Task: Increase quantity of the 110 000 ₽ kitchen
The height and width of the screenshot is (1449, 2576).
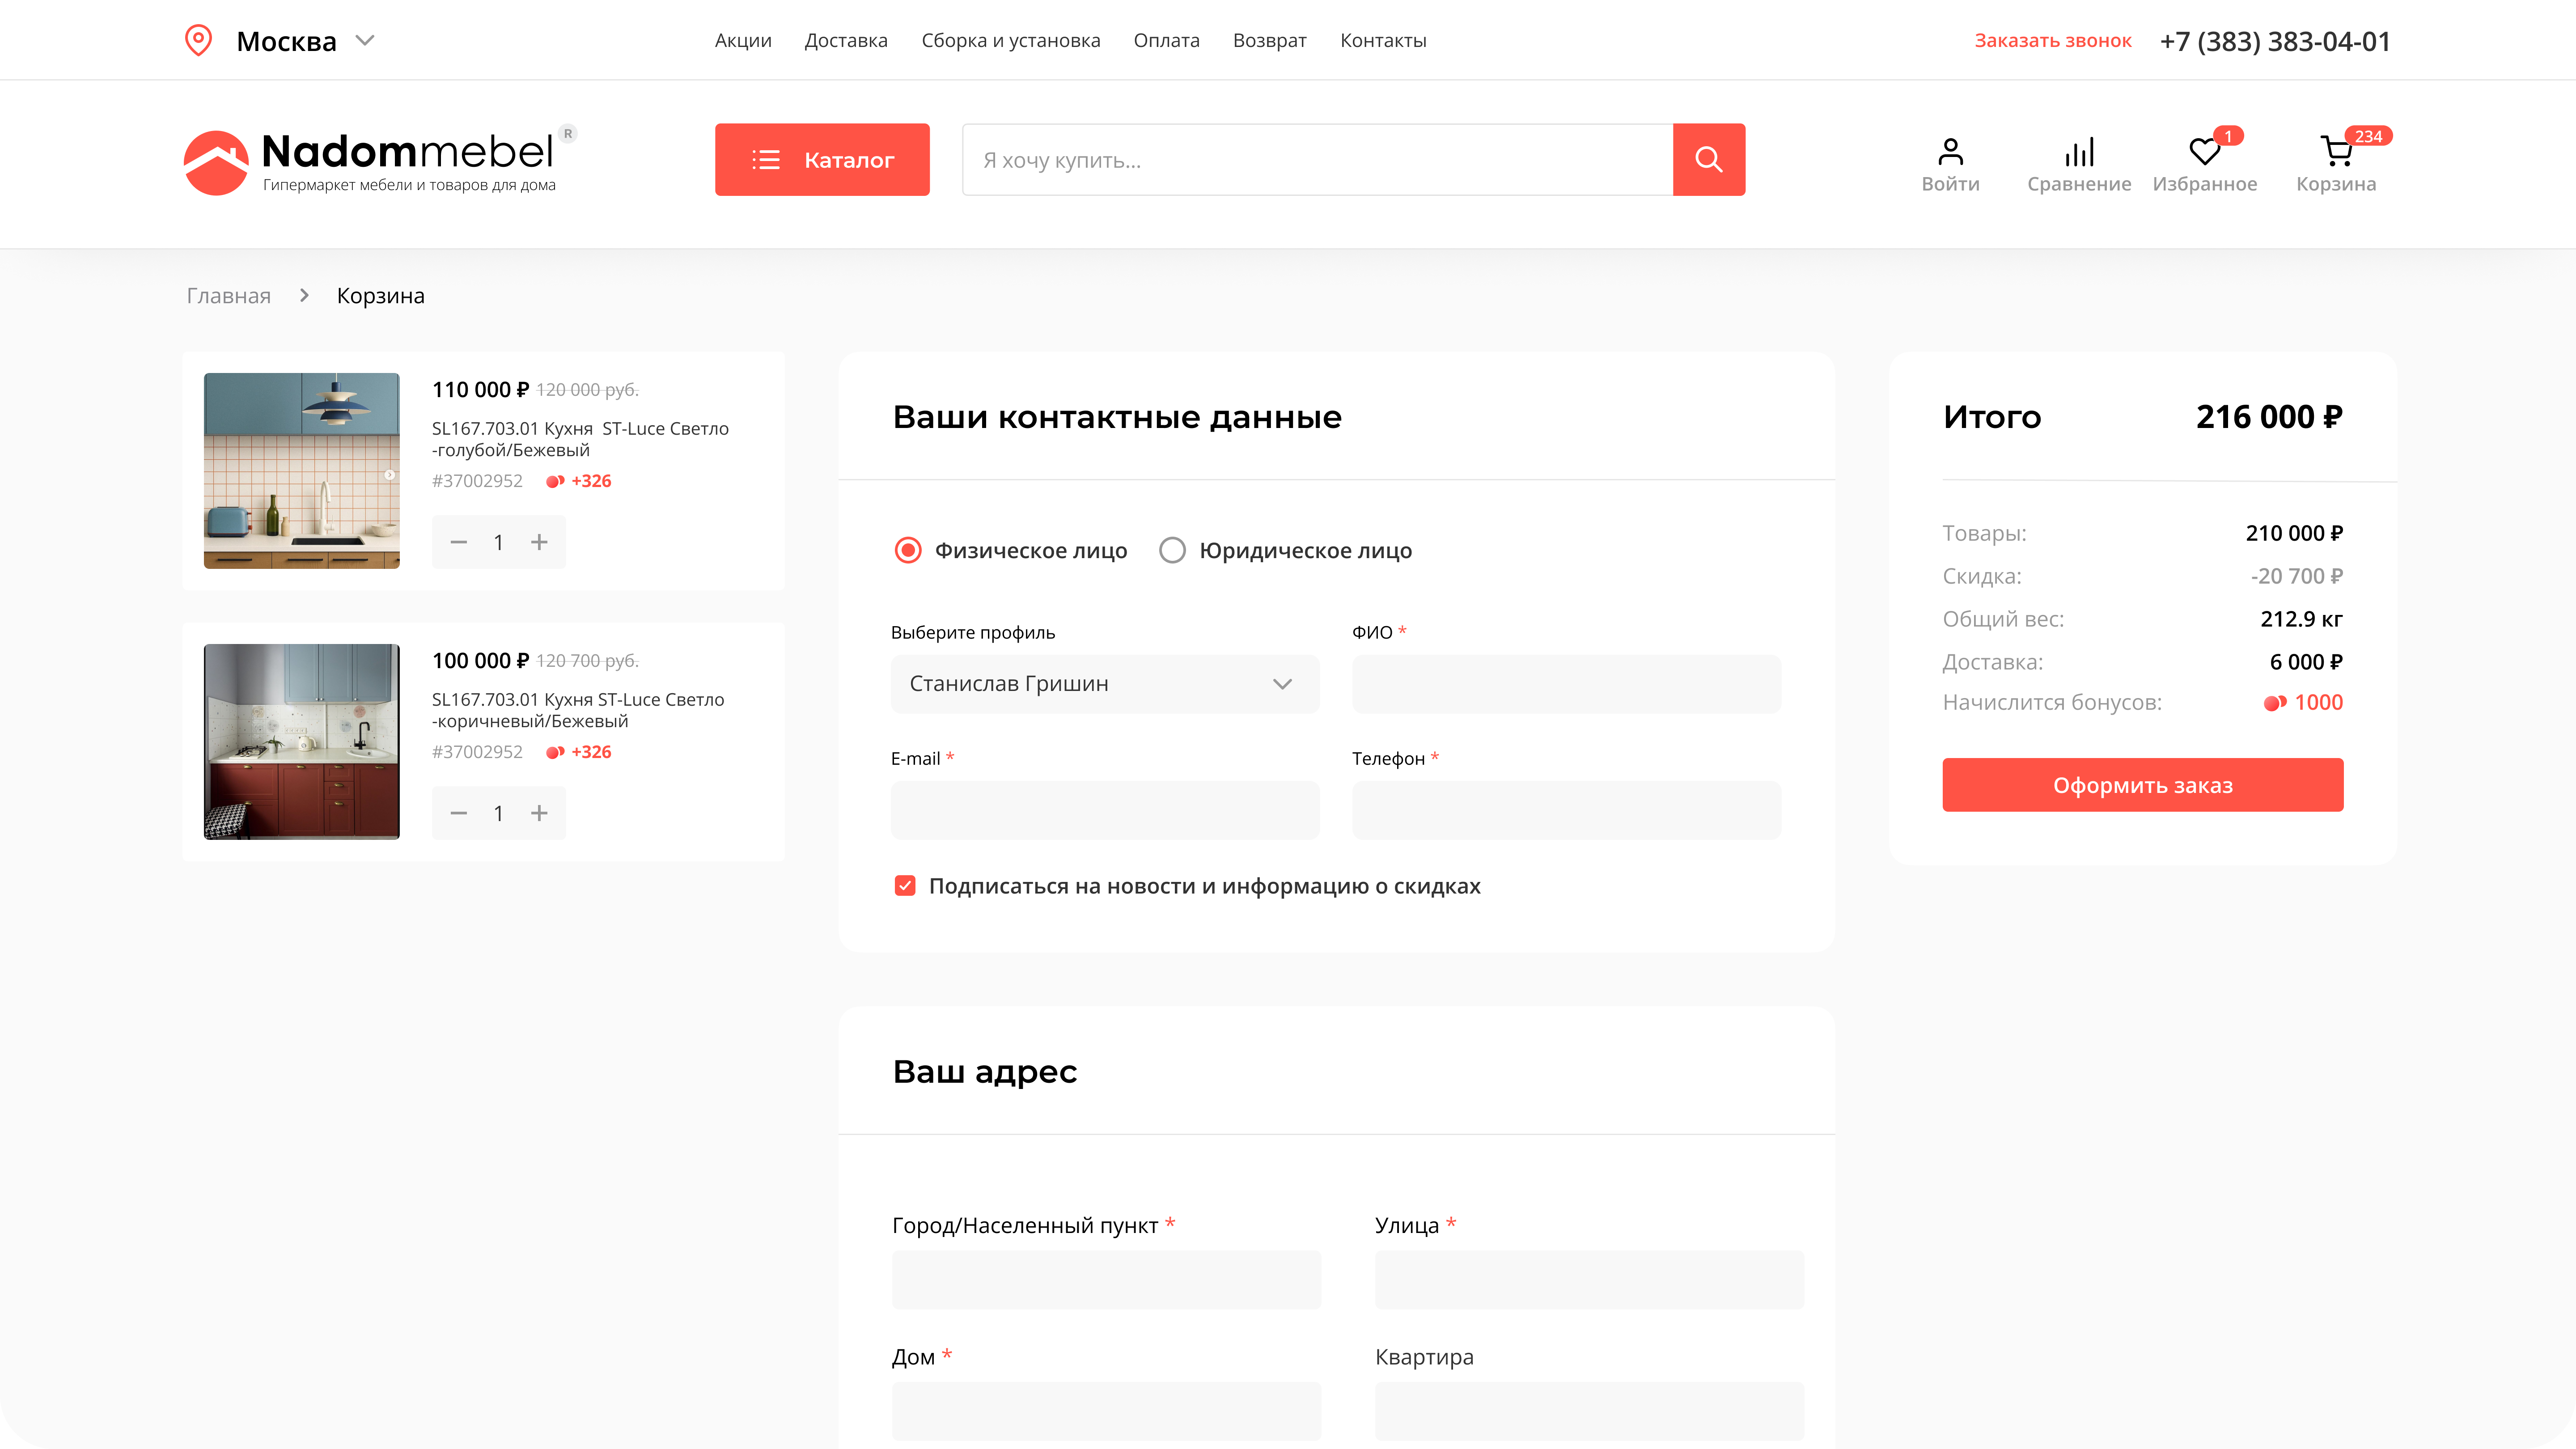Action: pyautogui.click(x=539, y=542)
